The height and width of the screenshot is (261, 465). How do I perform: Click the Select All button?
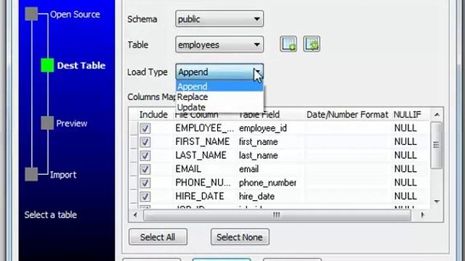[158, 237]
